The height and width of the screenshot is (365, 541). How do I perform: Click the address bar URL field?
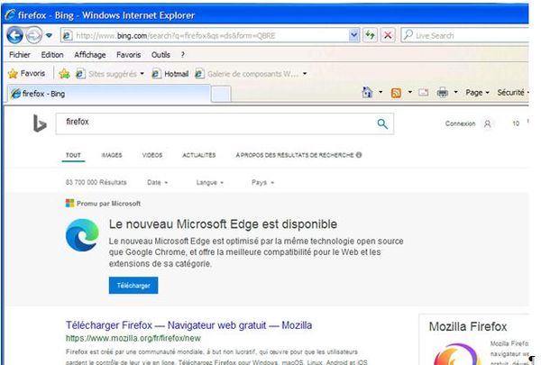(205, 35)
